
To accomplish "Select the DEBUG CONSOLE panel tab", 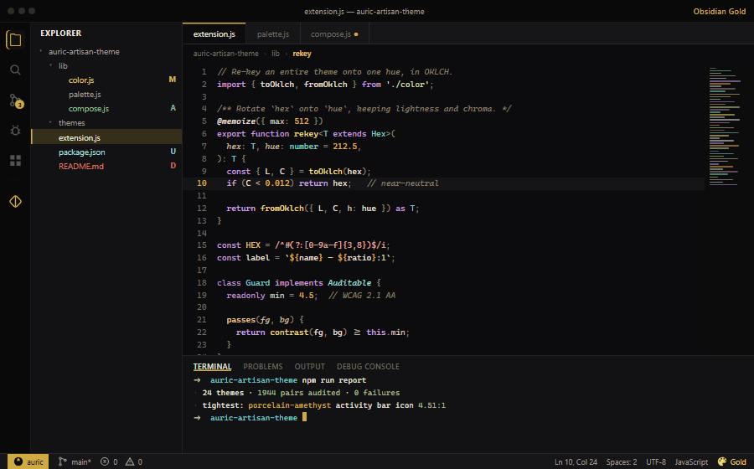I will [x=368, y=367].
